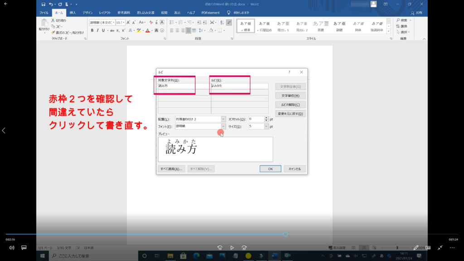Image resolution: width=464 pixels, height=261 pixels.
Task: Open the captions/subtitles icon in player
Action: [x=24, y=248]
